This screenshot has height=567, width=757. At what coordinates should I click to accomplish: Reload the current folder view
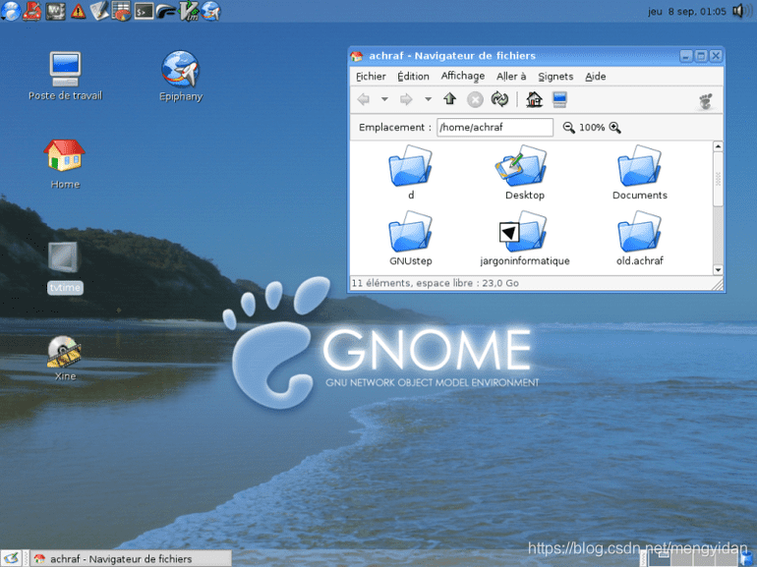pyautogui.click(x=499, y=99)
